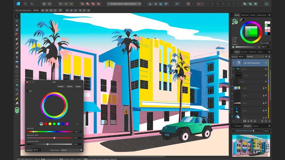Select the Color Picker tool
The image size is (285, 160).
(17, 94)
